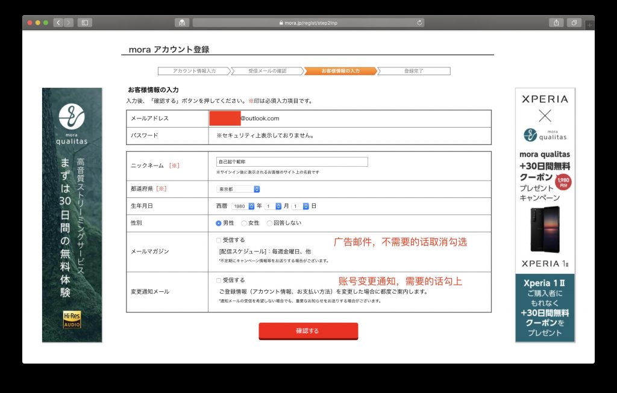The width and height of the screenshot is (617, 393).
Task: Open the birth year dropdown 1980
Action: click(x=243, y=206)
